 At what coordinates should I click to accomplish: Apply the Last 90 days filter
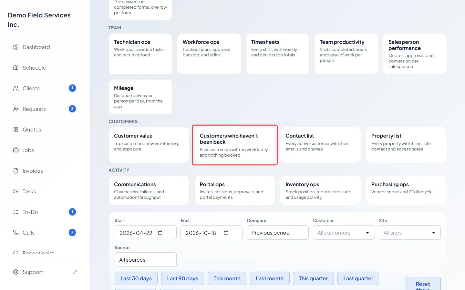(x=182, y=278)
